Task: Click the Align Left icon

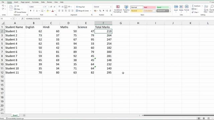Action: (x=60, y=11)
